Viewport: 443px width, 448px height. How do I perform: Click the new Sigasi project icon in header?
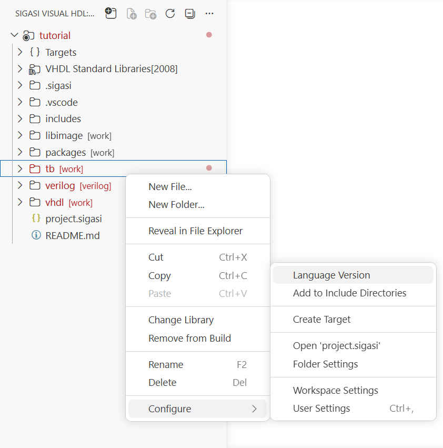click(111, 13)
